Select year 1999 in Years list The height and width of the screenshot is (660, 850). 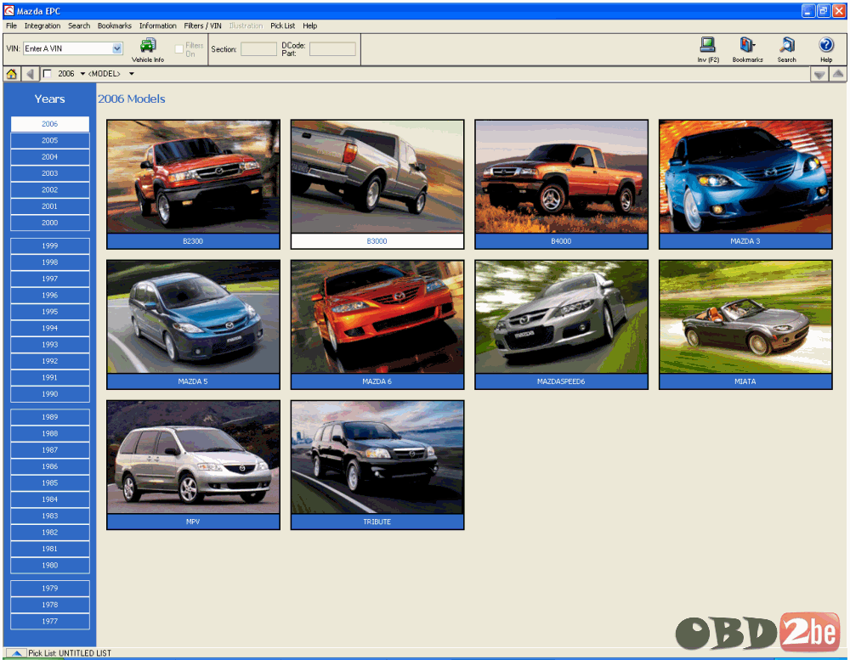click(x=50, y=246)
